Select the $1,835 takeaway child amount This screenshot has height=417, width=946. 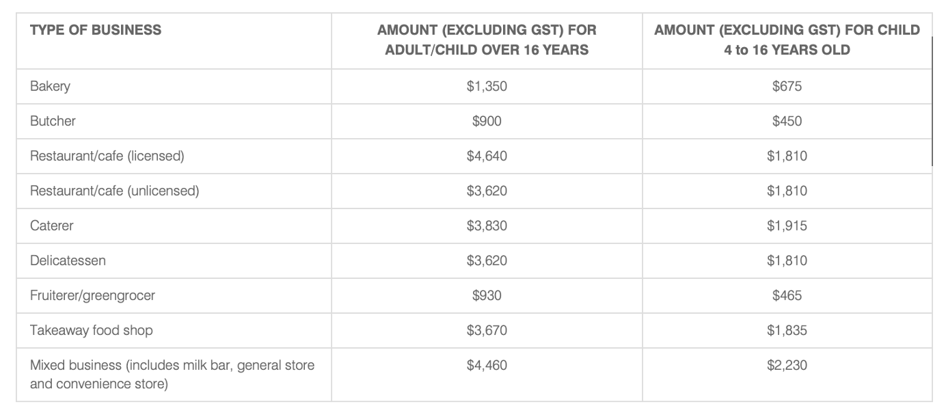coord(787,330)
